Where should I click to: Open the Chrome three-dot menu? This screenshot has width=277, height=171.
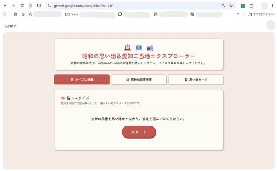click(x=272, y=6)
